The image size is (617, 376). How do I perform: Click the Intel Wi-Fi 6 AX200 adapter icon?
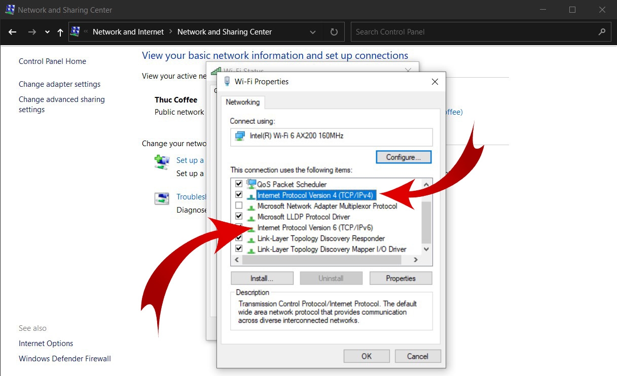(x=240, y=136)
